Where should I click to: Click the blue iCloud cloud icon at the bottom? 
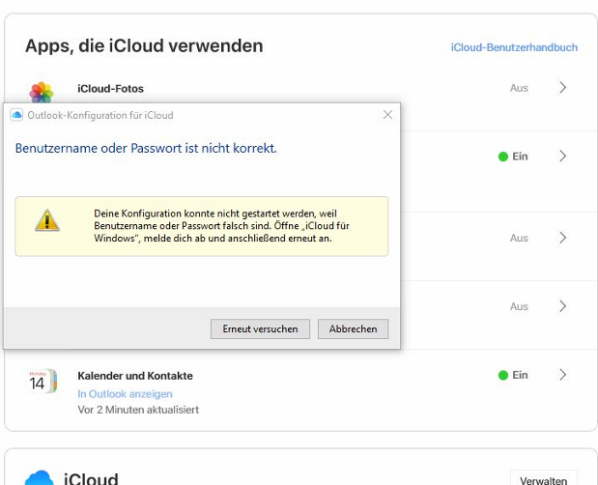(39, 478)
